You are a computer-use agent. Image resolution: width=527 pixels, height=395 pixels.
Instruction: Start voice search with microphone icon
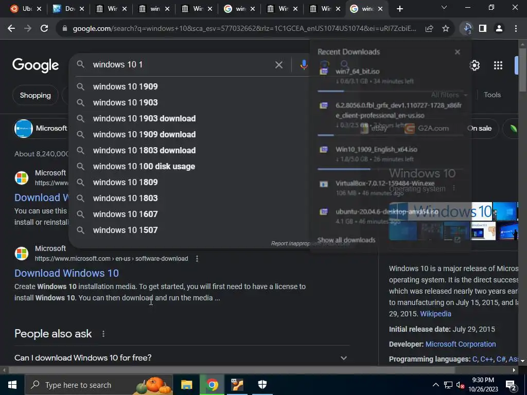click(x=304, y=64)
